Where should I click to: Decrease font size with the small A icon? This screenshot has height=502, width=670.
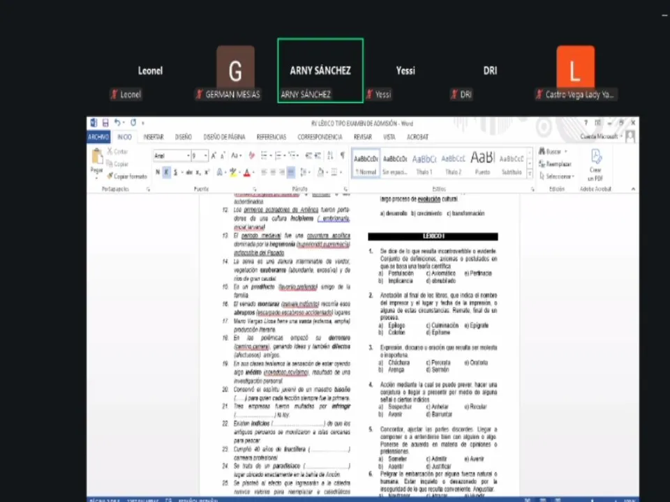(223, 155)
